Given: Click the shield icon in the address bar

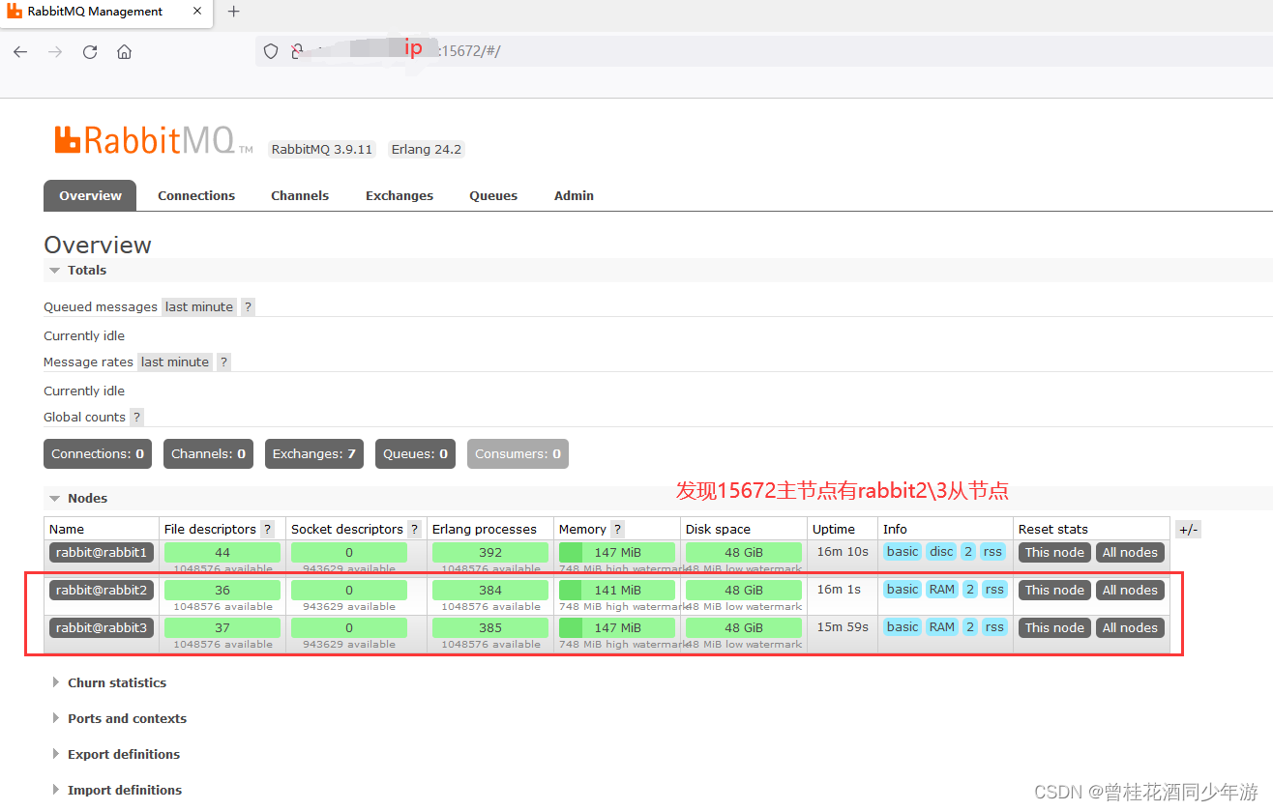Looking at the screenshot, I should [x=271, y=51].
